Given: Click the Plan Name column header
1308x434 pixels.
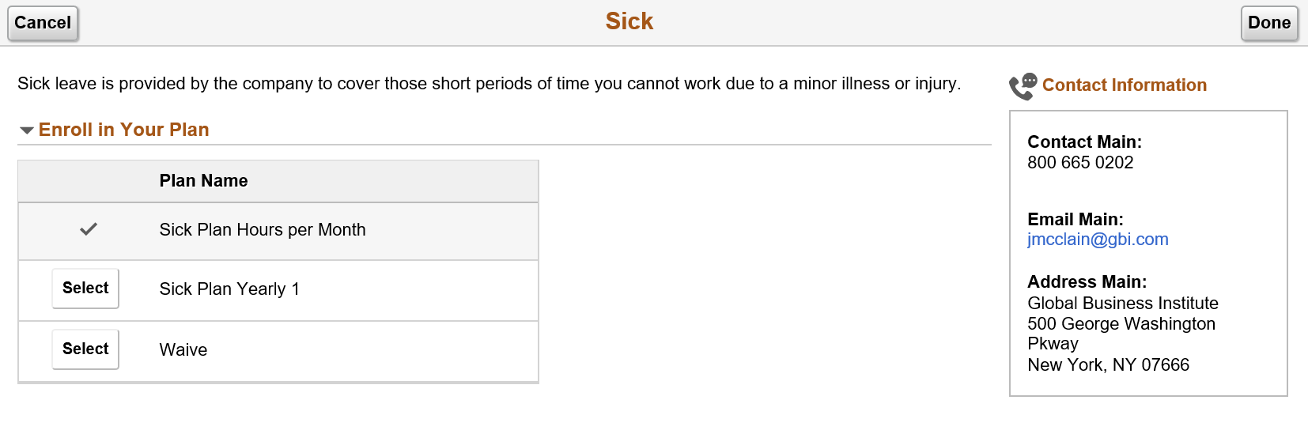Looking at the screenshot, I should click(x=203, y=181).
